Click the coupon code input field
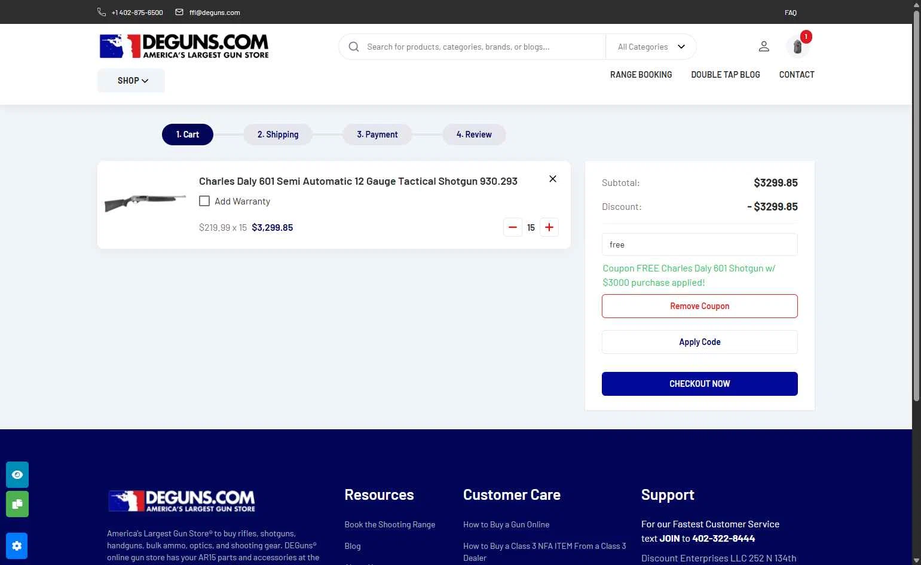921x565 pixels. [699, 245]
